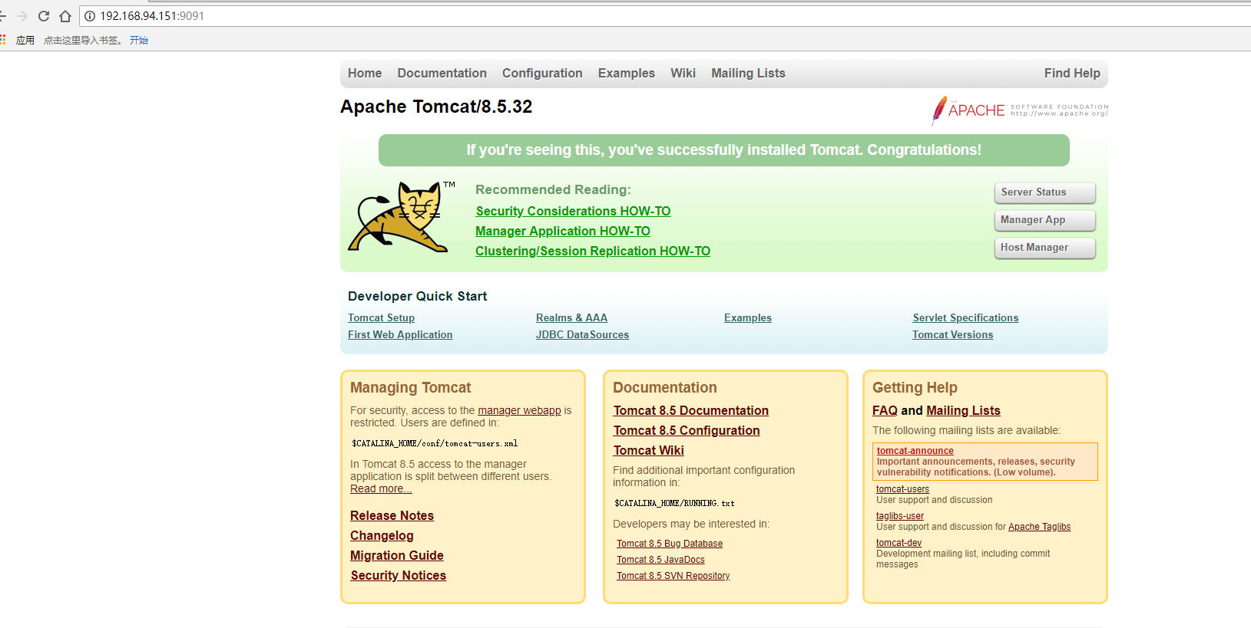Click the Server Status button

[x=1044, y=192]
